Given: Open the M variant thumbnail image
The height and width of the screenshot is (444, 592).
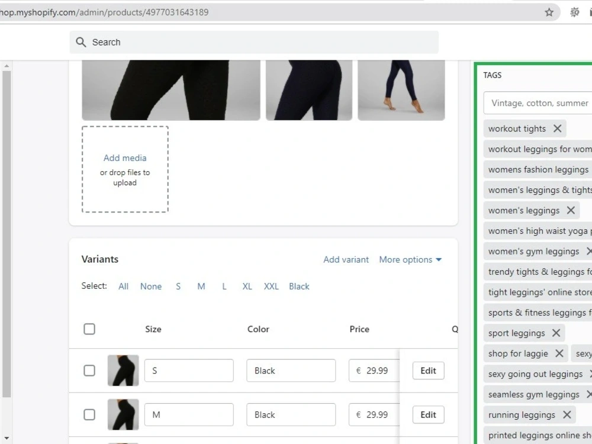Looking at the screenshot, I should (123, 414).
